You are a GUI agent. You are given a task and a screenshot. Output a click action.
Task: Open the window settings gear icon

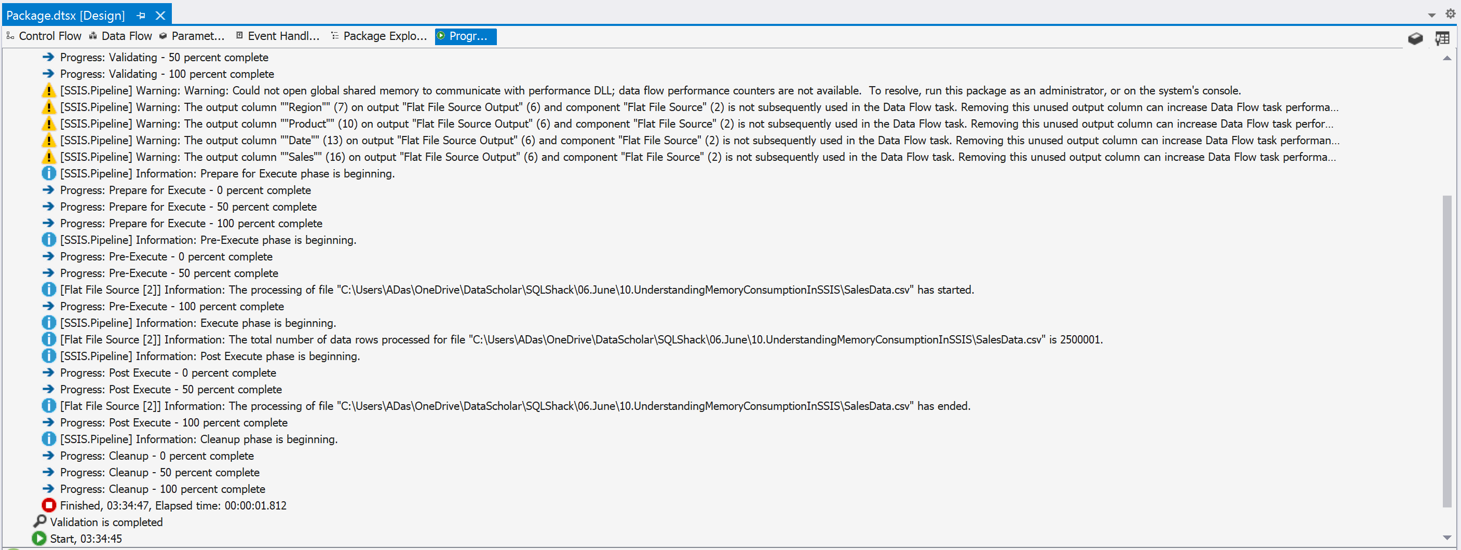point(1450,13)
